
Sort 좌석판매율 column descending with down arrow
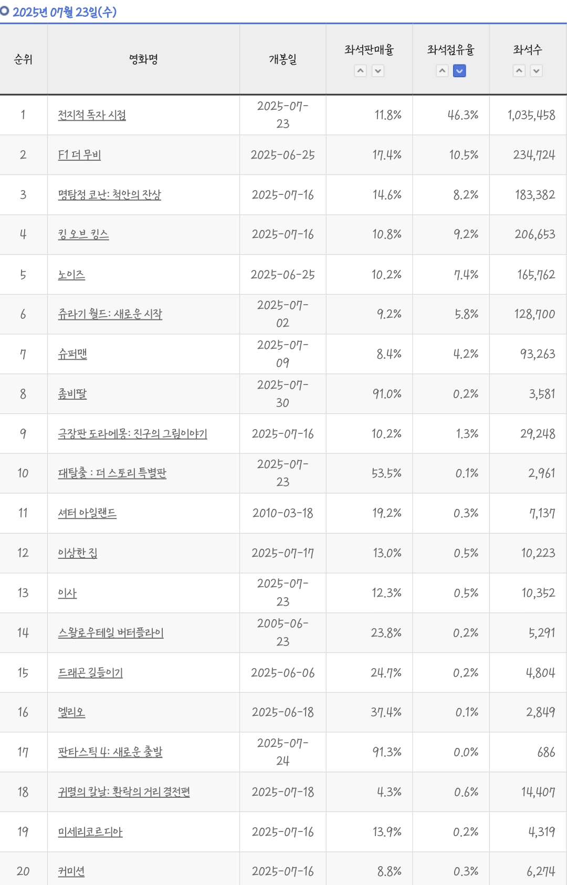378,70
